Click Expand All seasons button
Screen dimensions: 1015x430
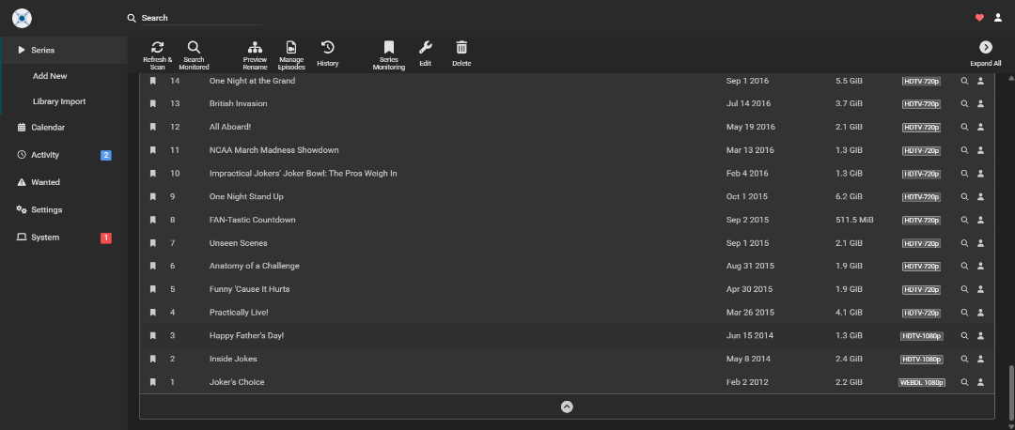(985, 54)
